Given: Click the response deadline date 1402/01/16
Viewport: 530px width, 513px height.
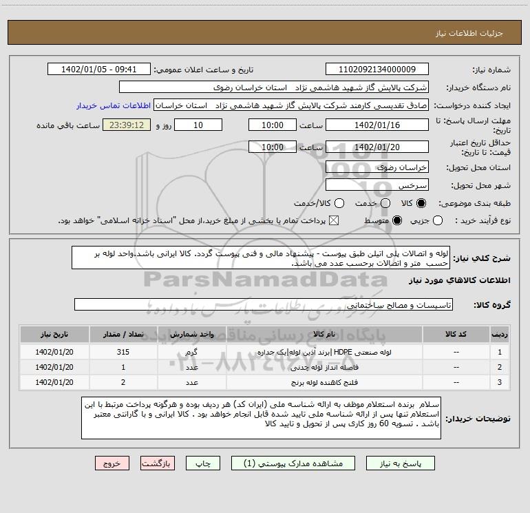Looking at the screenshot, I should [x=377, y=125].
